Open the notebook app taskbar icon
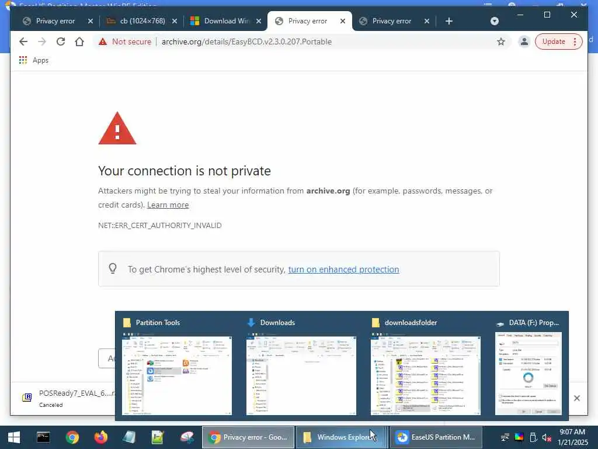This screenshot has width=598, height=449. click(x=129, y=437)
